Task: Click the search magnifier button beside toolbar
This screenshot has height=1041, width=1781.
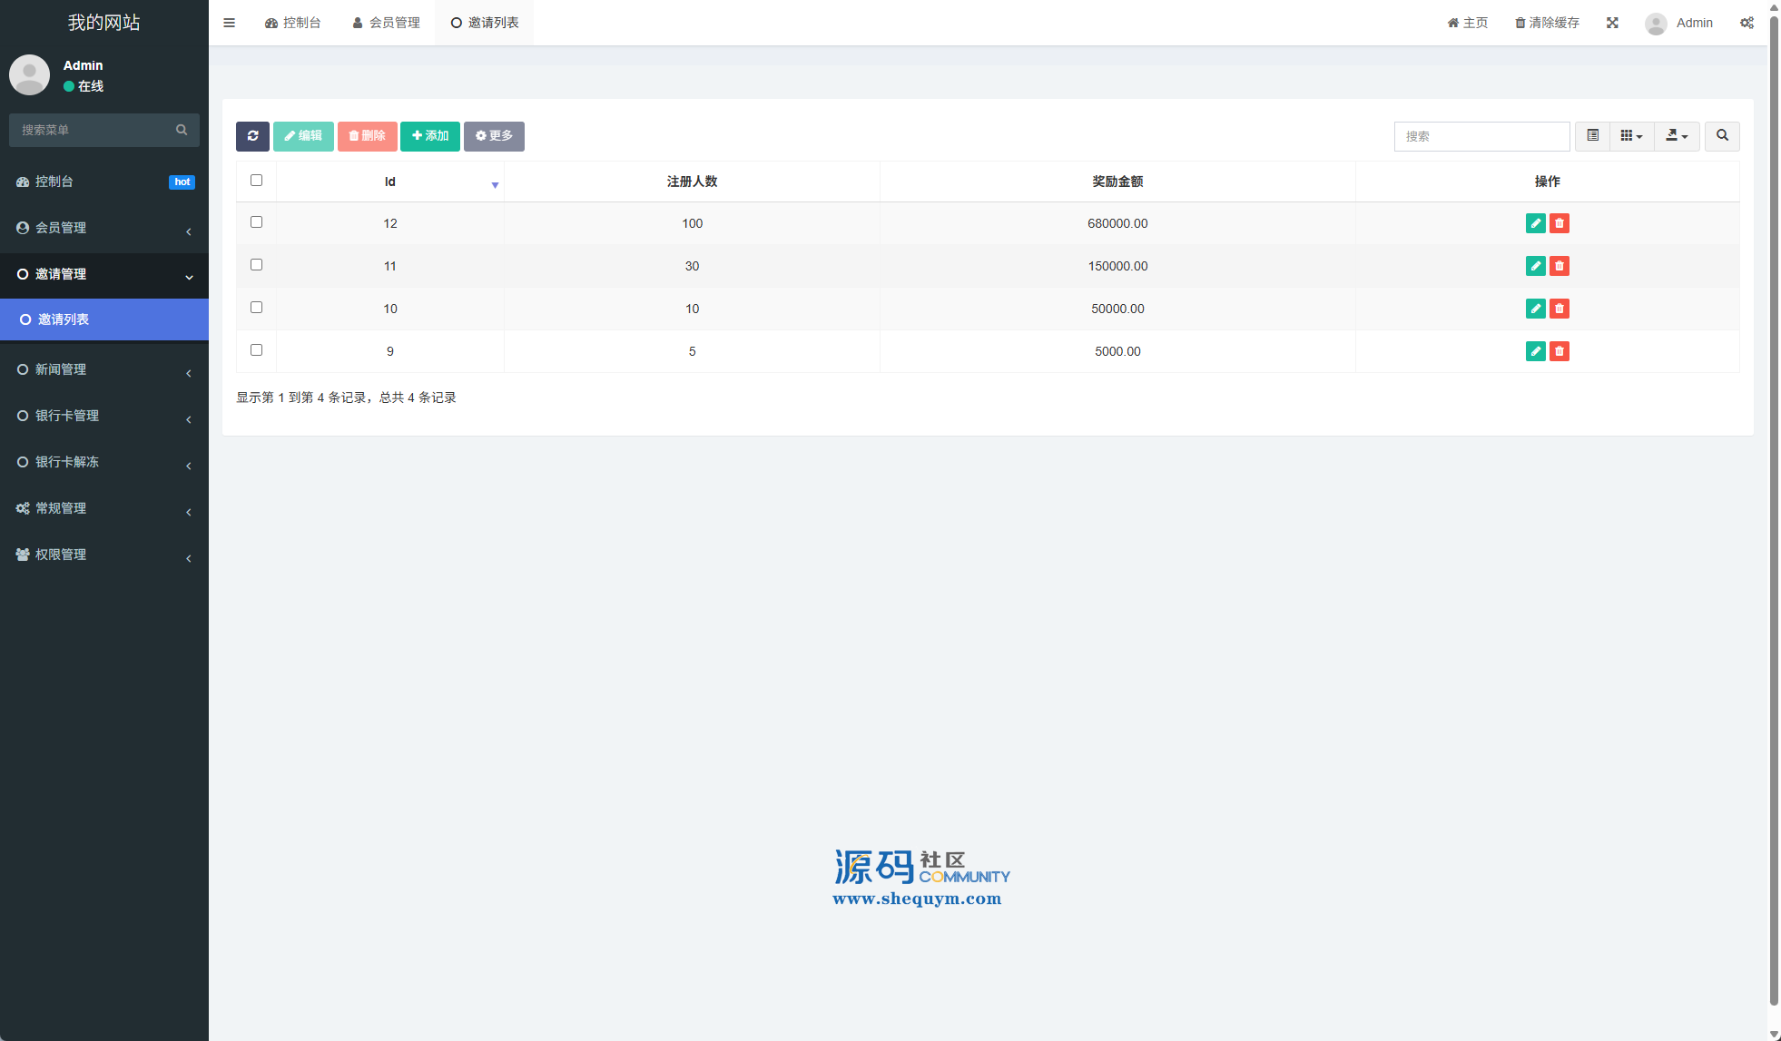Action: pos(1722,136)
